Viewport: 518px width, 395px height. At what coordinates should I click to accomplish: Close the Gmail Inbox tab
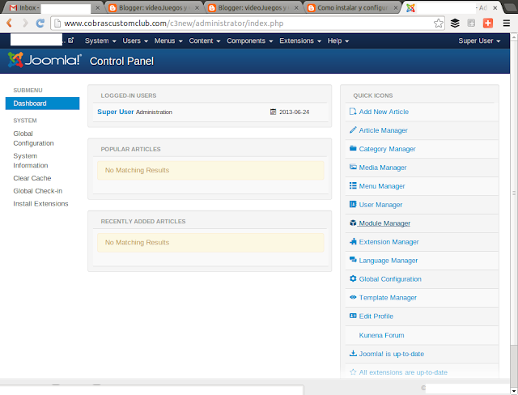[97, 7]
